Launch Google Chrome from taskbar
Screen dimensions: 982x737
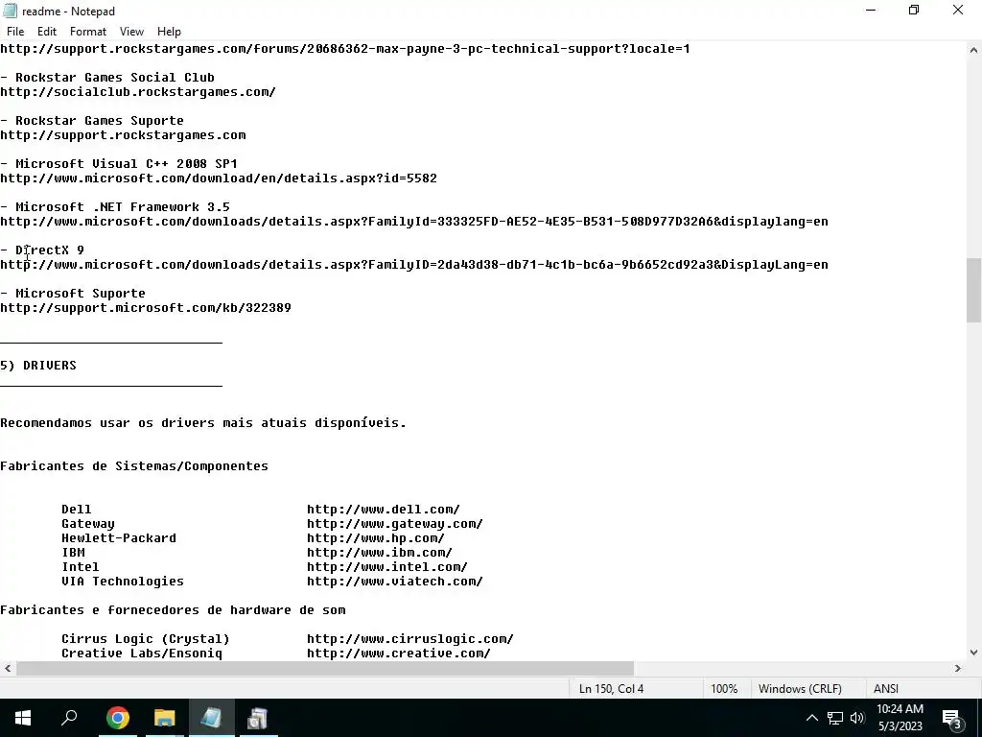click(x=118, y=718)
